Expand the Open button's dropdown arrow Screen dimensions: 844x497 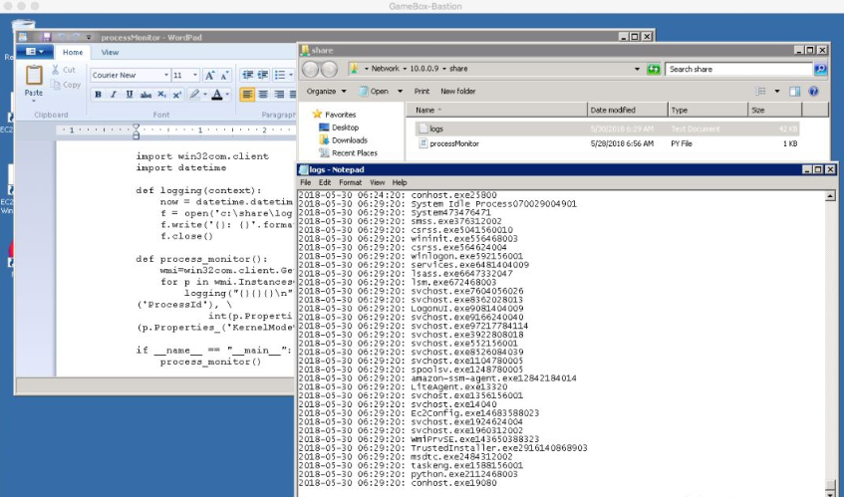pos(400,92)
